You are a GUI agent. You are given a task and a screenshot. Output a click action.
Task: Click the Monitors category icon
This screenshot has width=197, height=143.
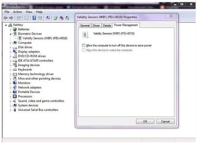click(x=15, y=83)
